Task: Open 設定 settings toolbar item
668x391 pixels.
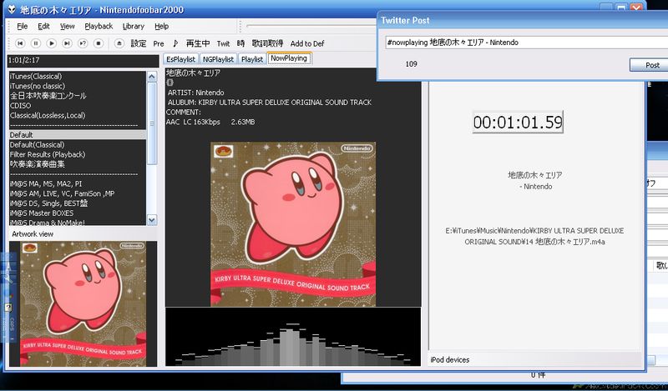Action: 139,43
